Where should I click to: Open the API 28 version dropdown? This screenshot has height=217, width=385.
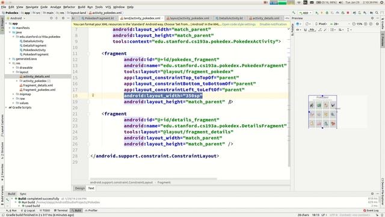[x=334, y=24]
